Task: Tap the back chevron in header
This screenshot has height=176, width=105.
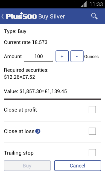Action: (3, 16)
